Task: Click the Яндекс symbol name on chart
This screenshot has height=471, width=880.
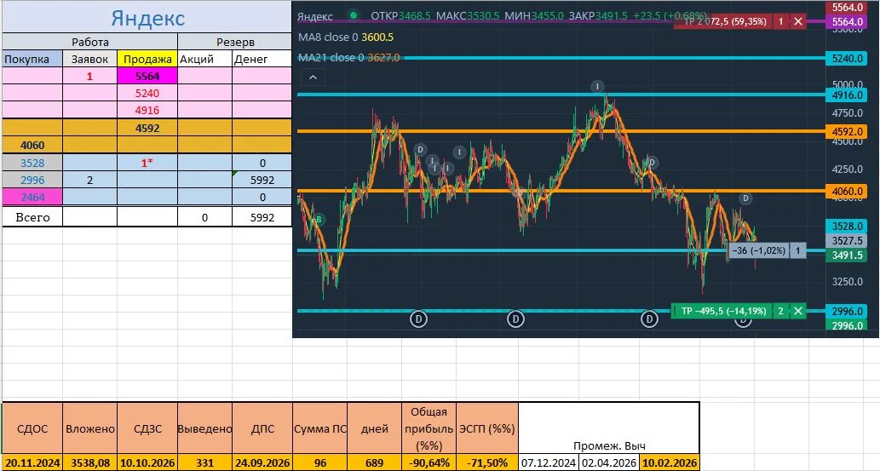Action: coord(315,17)
